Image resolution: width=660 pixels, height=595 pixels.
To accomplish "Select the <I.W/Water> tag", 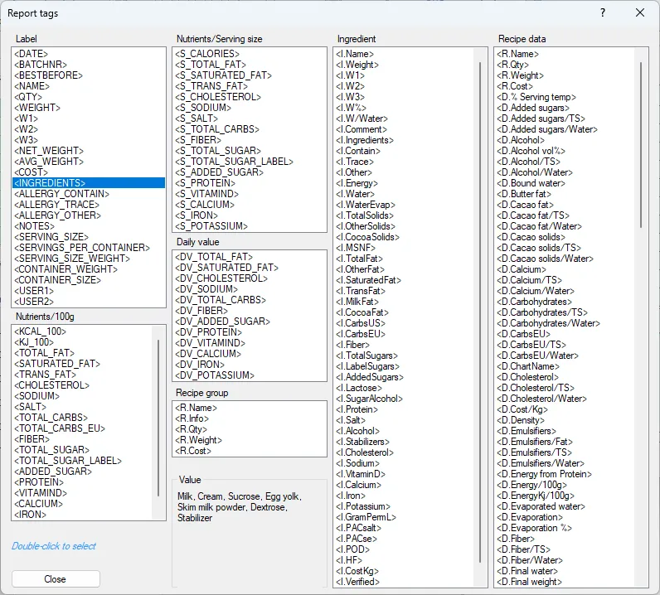I will coord(362,119).
